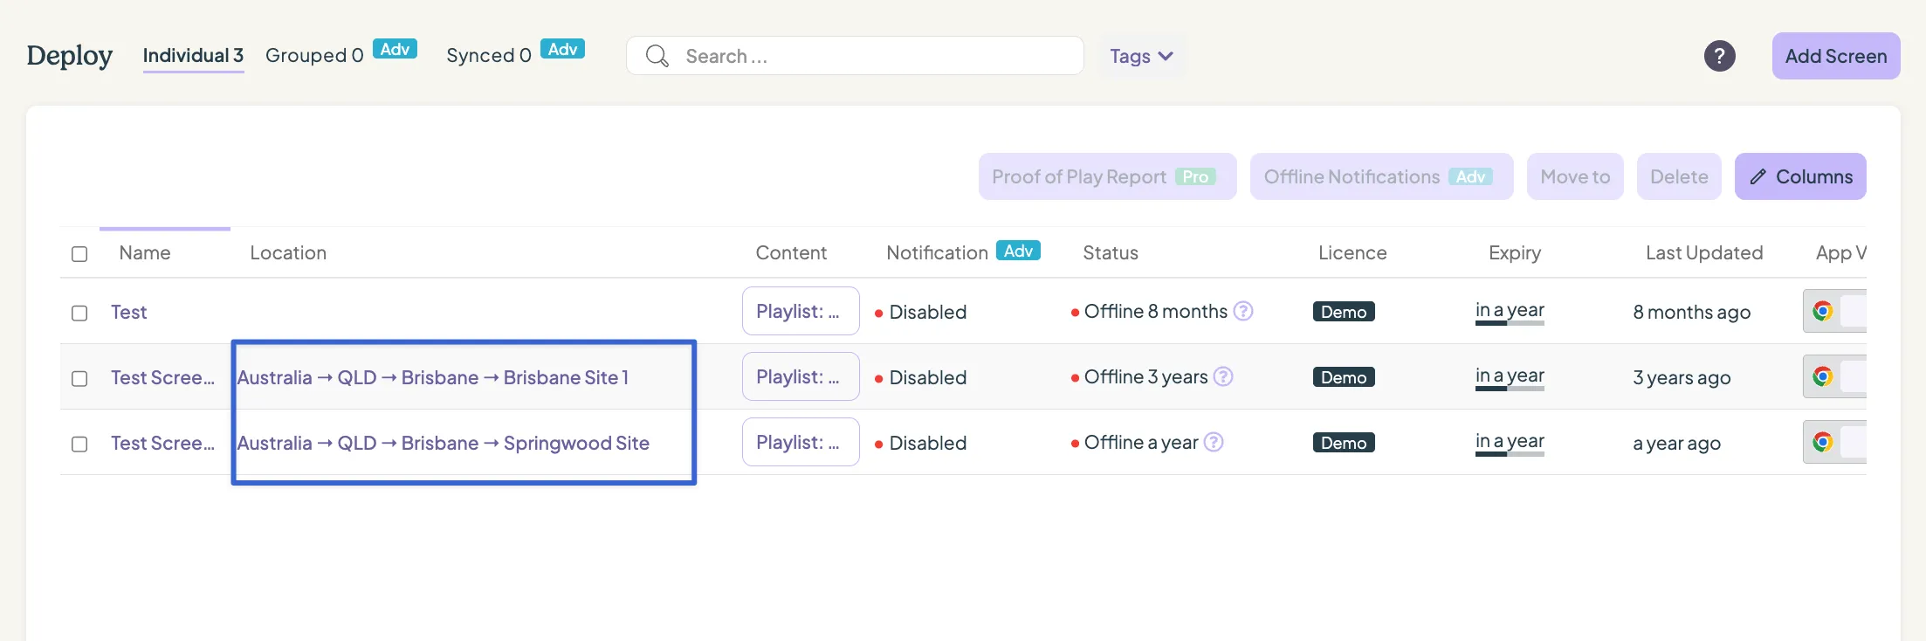1926x641 pixels.
Task: Click the expiry progress bar in the Test row
Action: pyautogui.click(x=1510, y=323)
